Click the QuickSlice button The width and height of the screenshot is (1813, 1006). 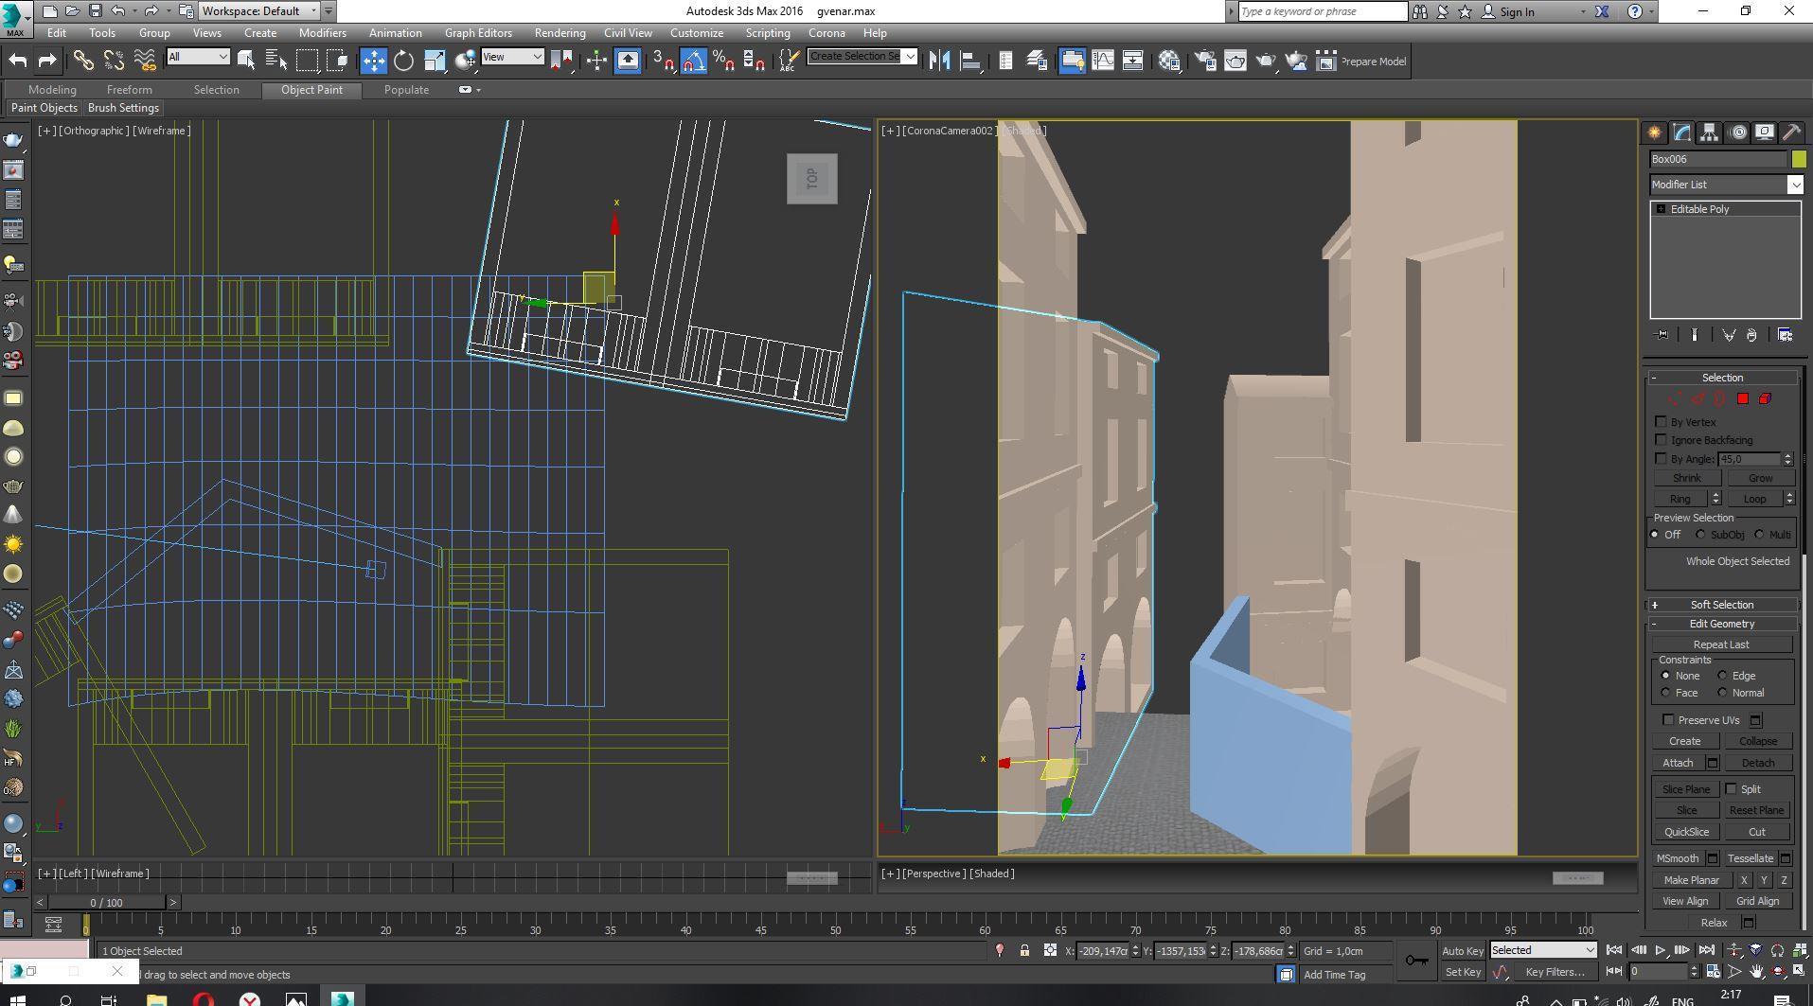pos(1686,832)
